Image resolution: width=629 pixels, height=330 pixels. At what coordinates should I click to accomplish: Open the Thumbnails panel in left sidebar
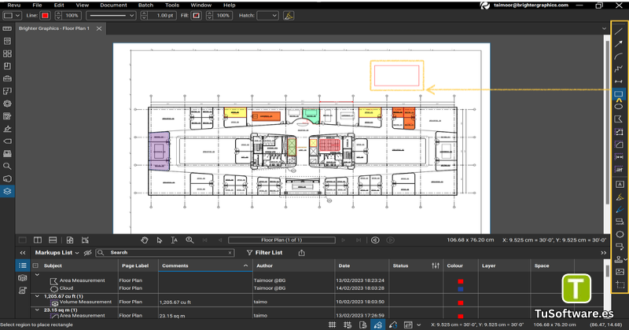[7, 53]
